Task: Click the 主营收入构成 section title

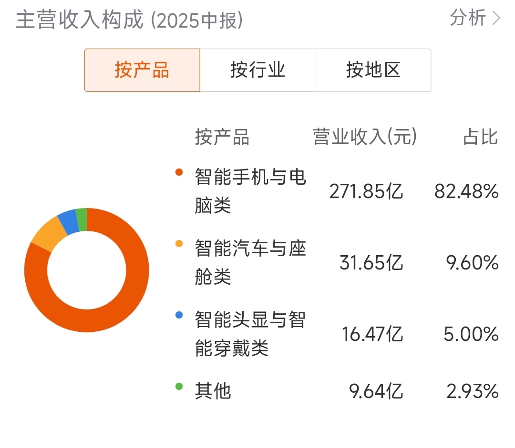Action: 80,20
